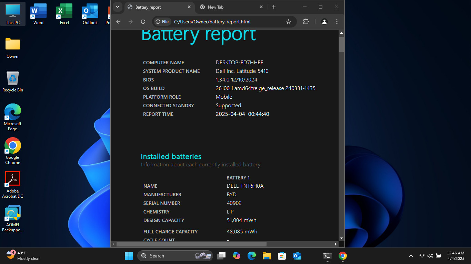Open the Chrome extensions puzzle icon

(x=306, y=22)
